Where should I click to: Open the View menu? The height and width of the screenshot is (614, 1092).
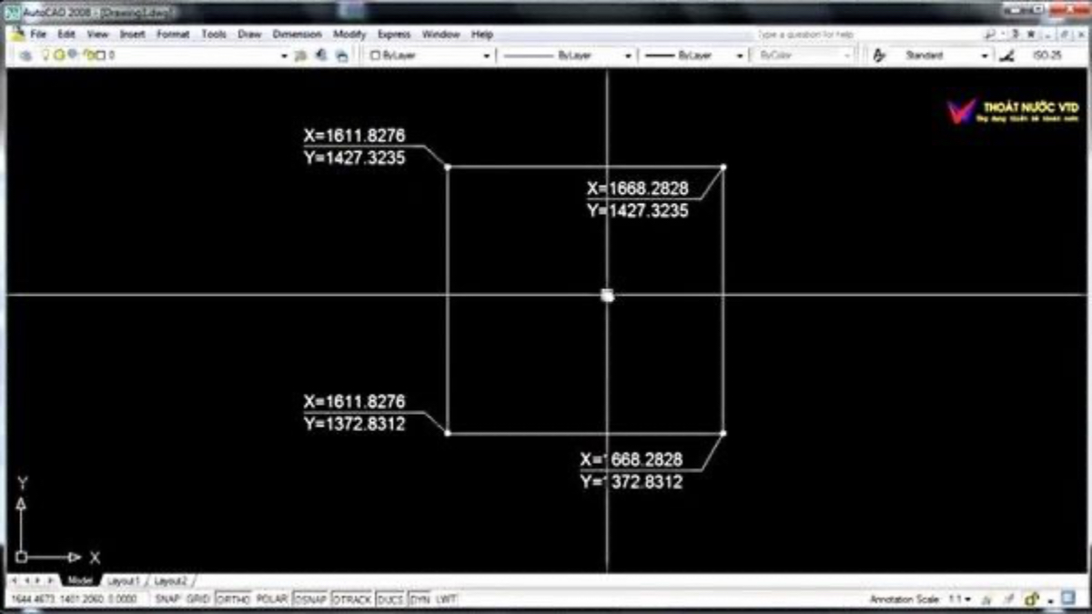97,34
